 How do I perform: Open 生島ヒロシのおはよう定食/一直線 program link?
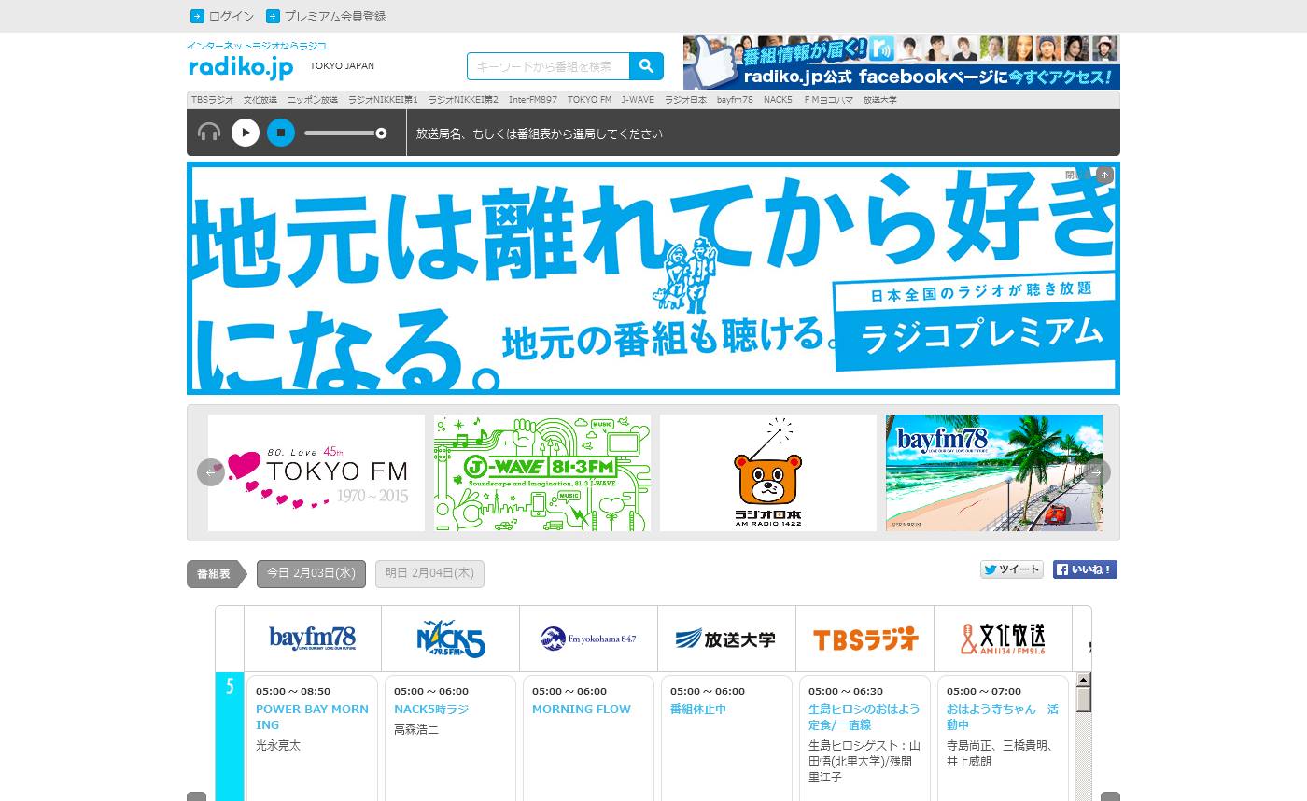coord(864,717)
